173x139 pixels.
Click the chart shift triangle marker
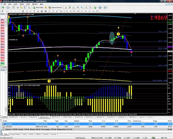click(135, 14)
